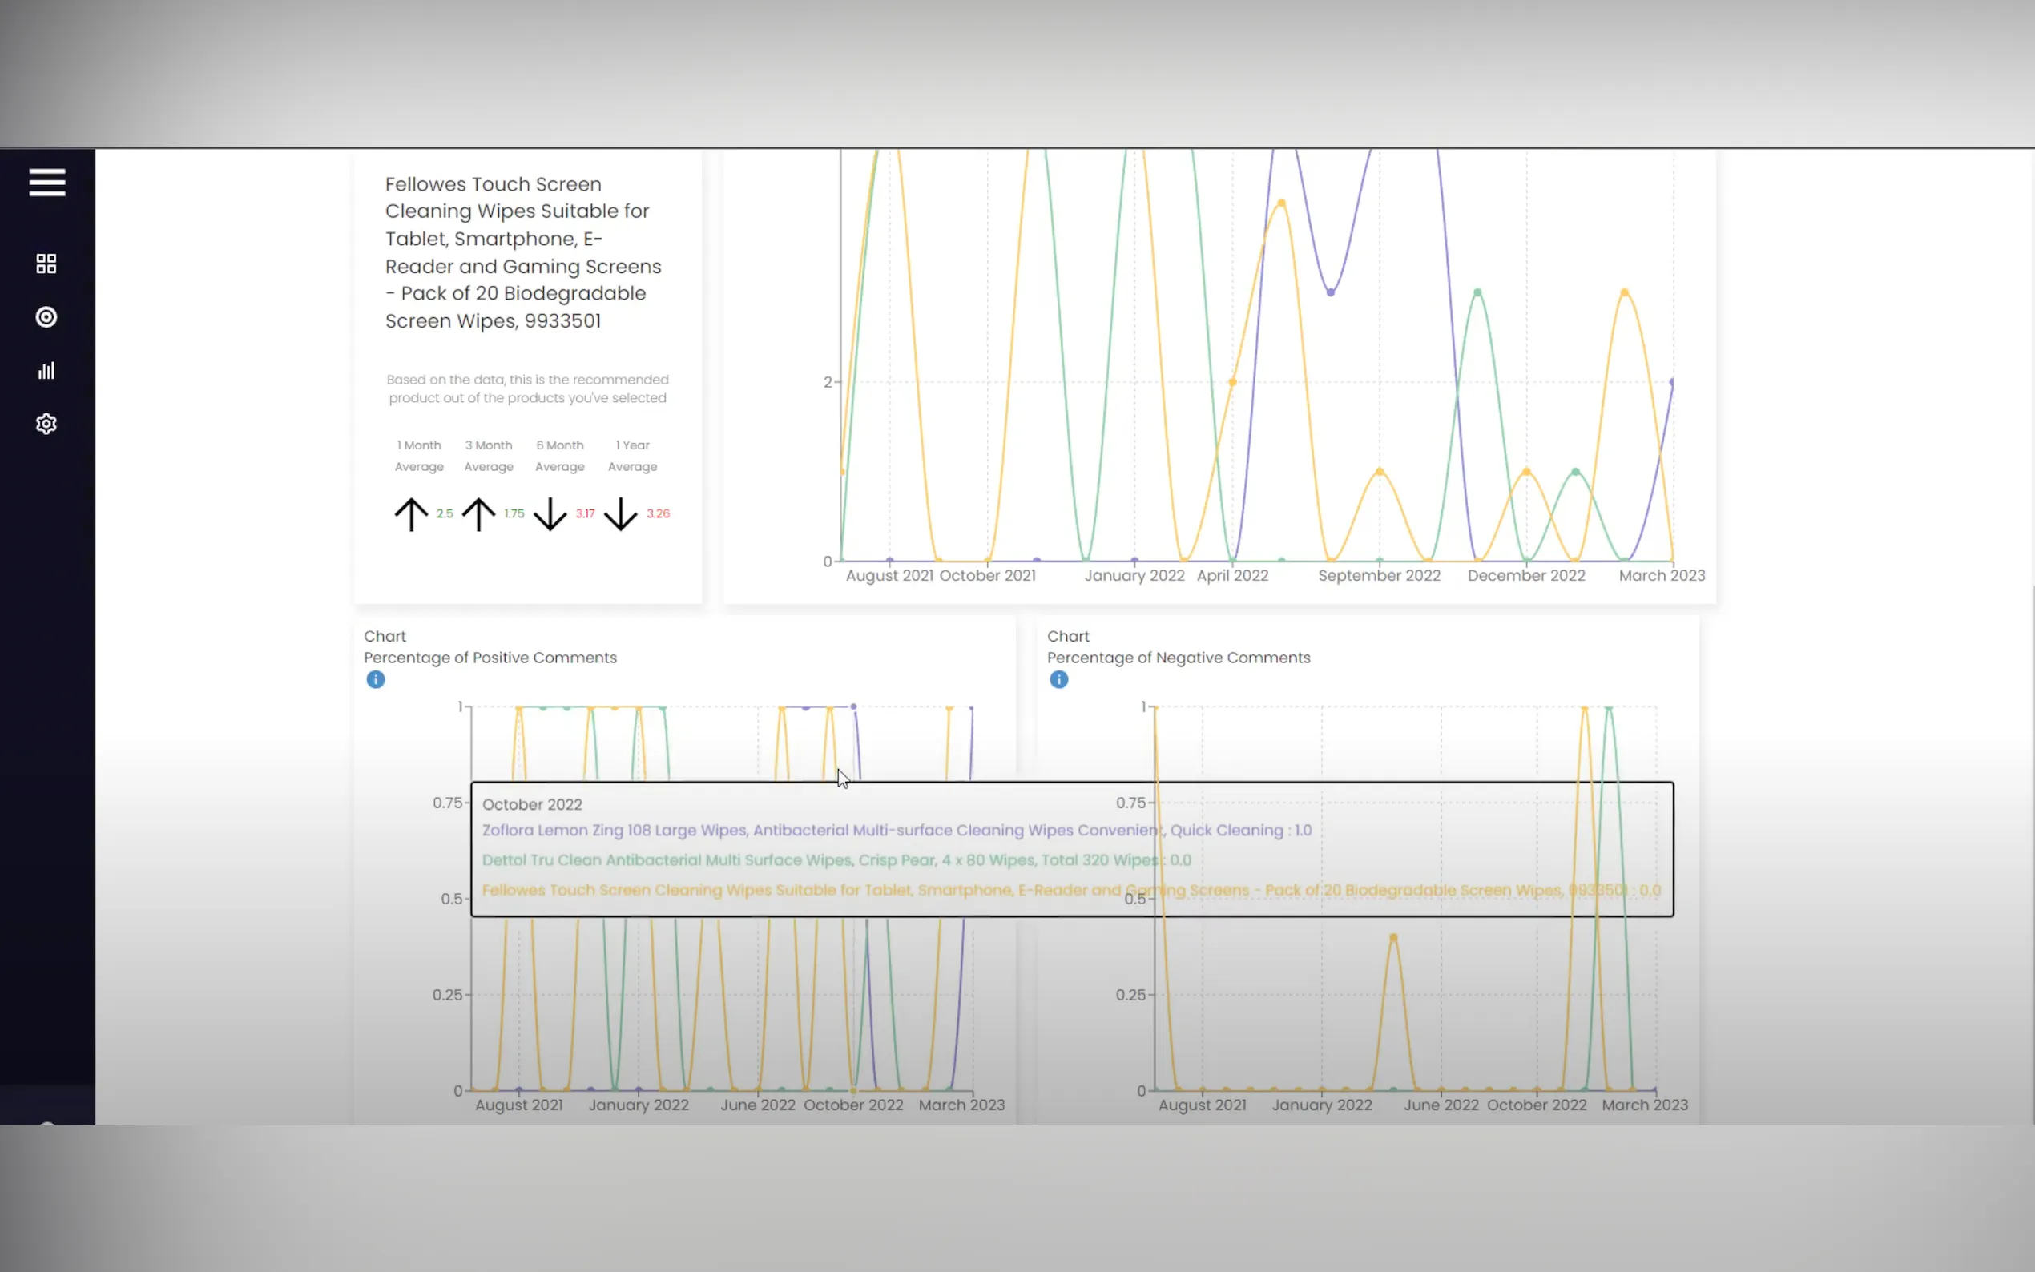Click the info icon under Positive Comments
The width and height of the screenshot is (2035, 1272).
375,680
